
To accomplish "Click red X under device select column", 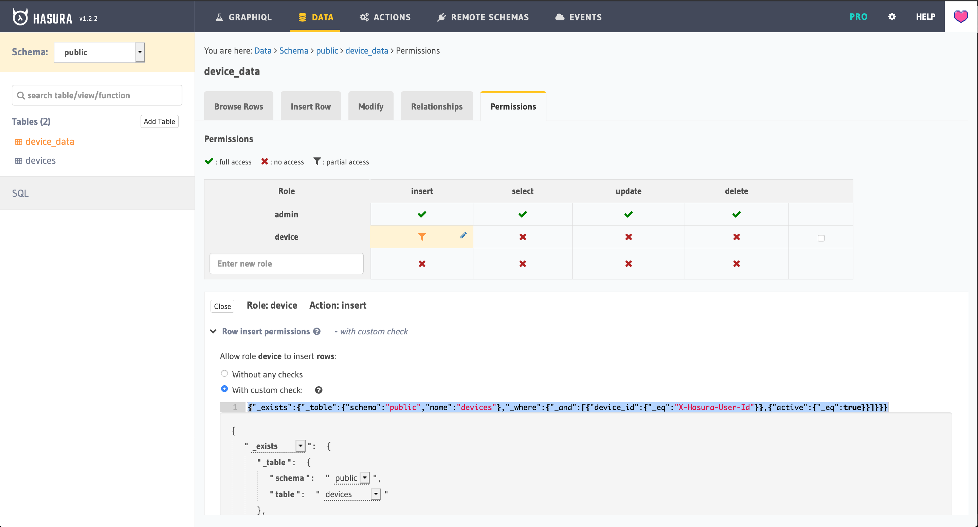I will click(x=522, y=237).
